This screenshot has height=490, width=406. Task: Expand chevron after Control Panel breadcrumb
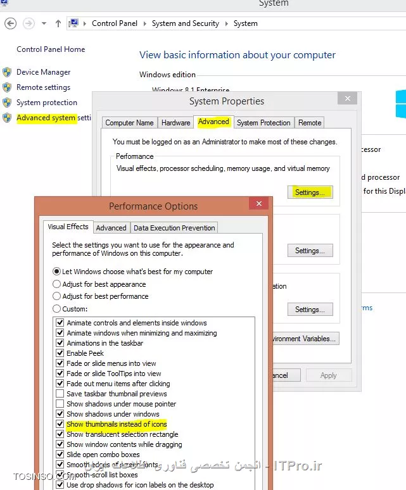click(x=144, y=23)
